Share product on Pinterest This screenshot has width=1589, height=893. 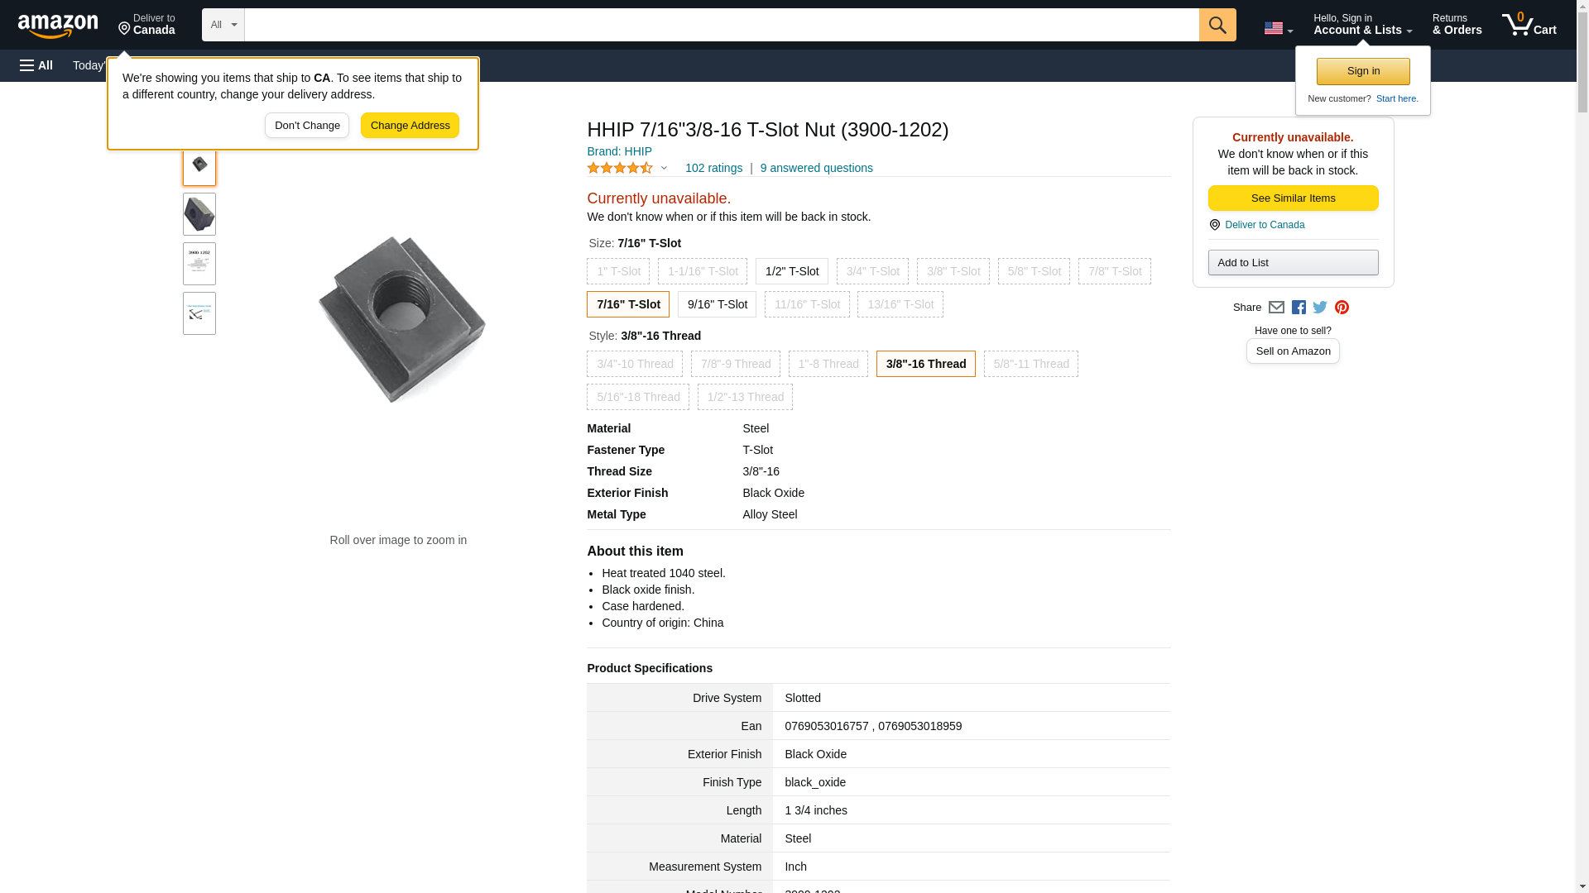pyautogui.click(x=1342, y=308)
